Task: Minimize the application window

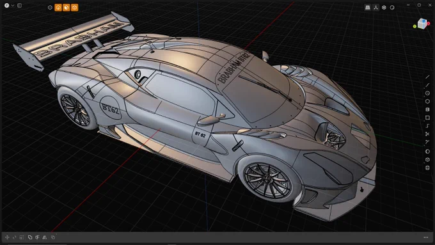Action: tap(408, 5)
